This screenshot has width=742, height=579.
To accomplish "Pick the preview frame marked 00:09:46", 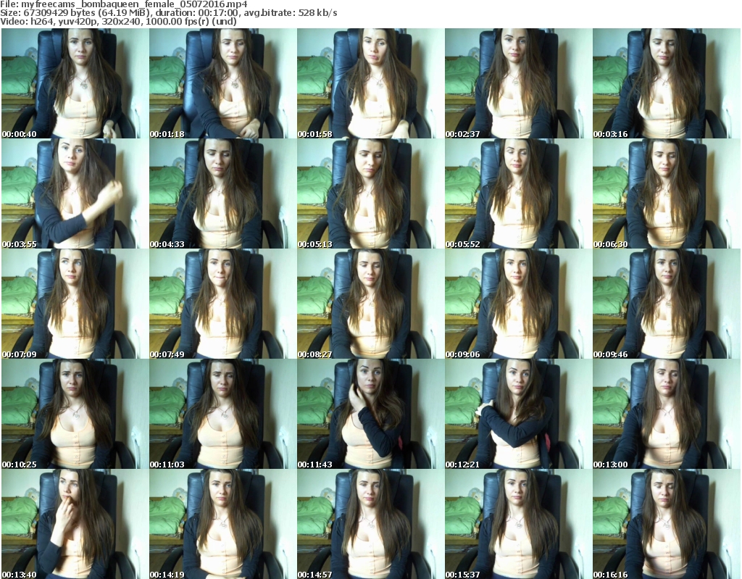I will click(667, 304).
